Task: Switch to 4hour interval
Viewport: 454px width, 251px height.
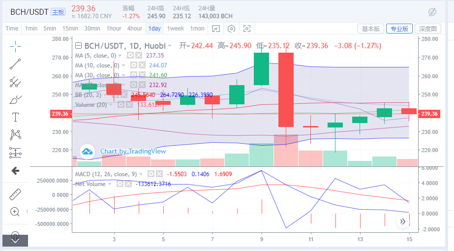Action: [135, 29]
